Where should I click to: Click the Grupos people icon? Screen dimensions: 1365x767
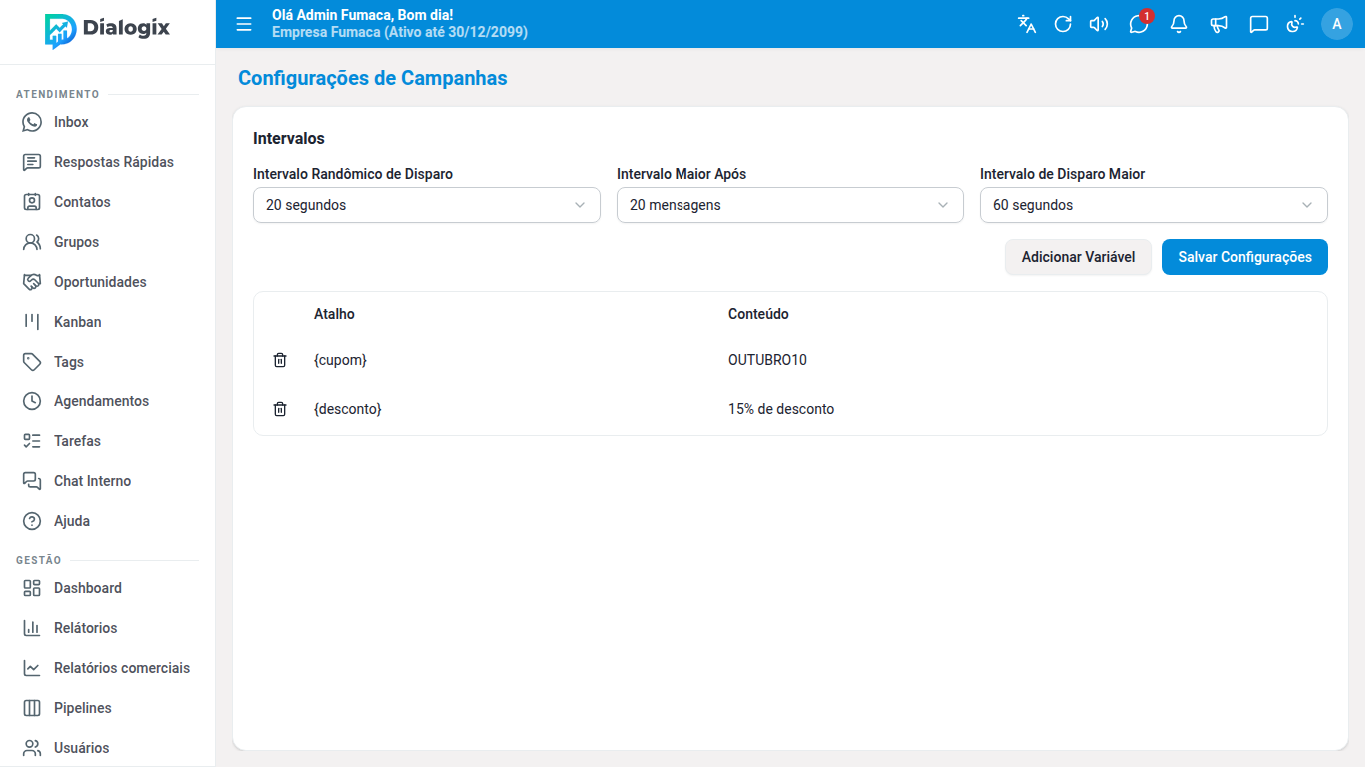[32, 242]
